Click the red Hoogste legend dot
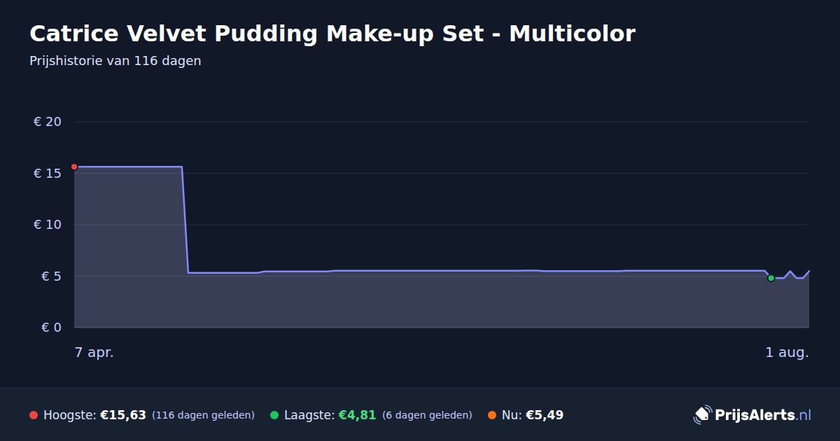Image resolution: width=840 pixels, height=441 pixels. tap(34, 415)
